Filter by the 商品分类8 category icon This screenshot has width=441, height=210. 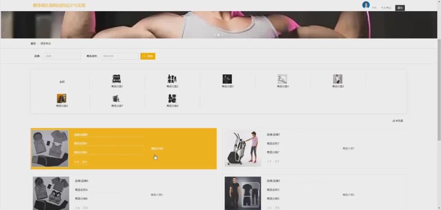[172, 98]
